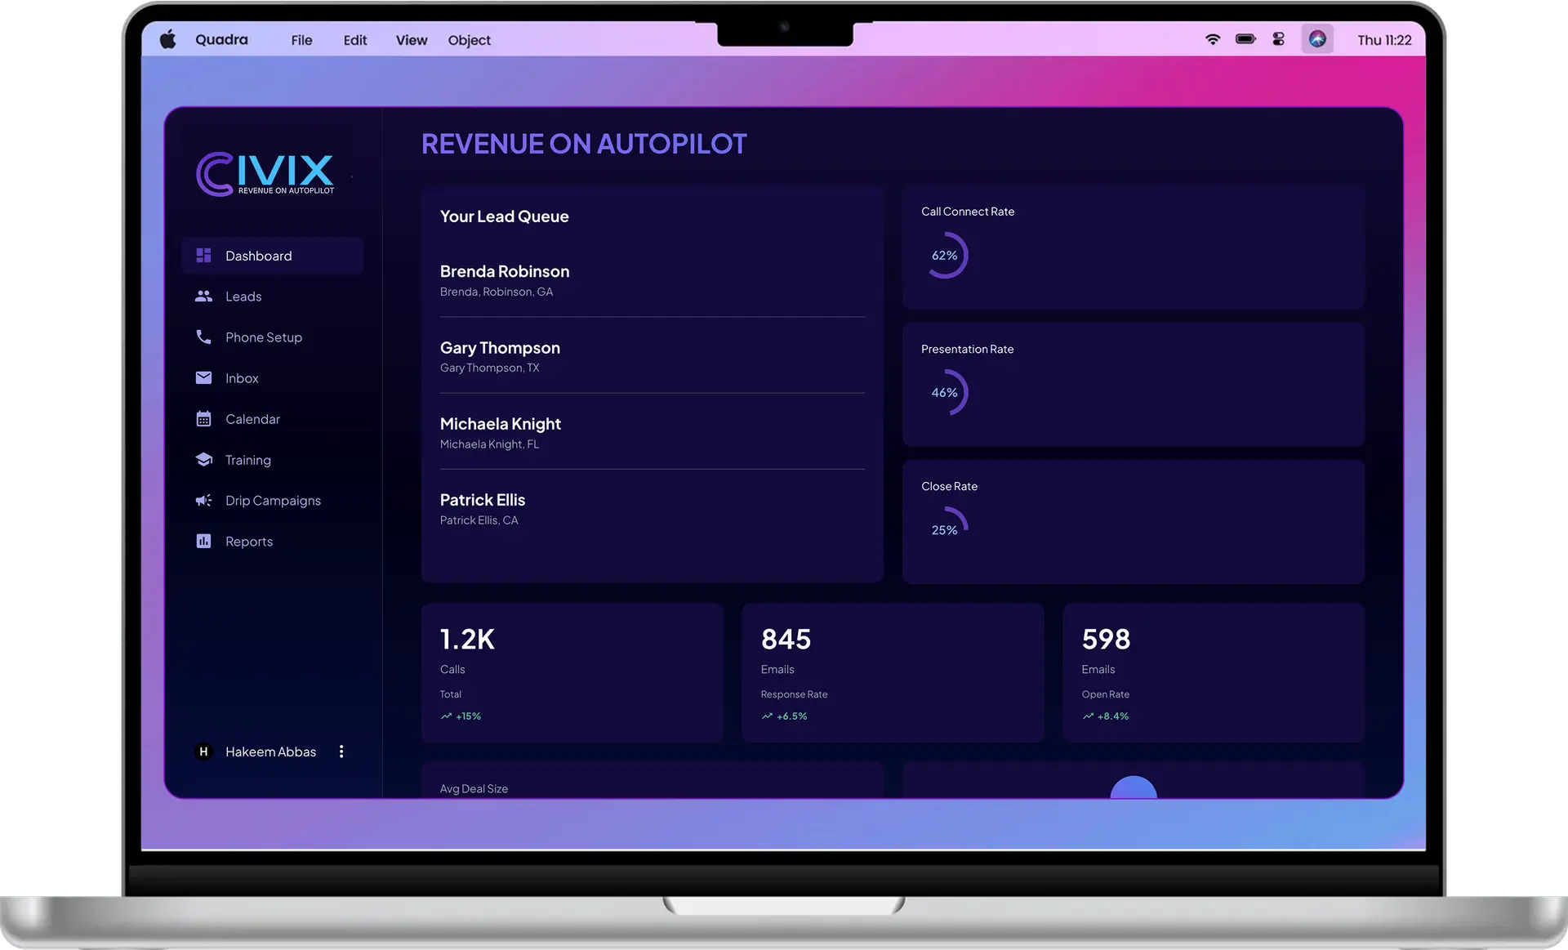This screenshot has height=950, width=1568.
Task: Open Control Center in the menu bar
Action: pyautogui.click(x=1278, y=39)
